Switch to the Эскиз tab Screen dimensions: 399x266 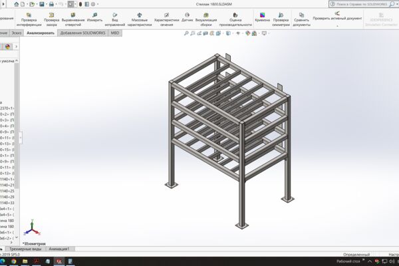click(17, 33)
